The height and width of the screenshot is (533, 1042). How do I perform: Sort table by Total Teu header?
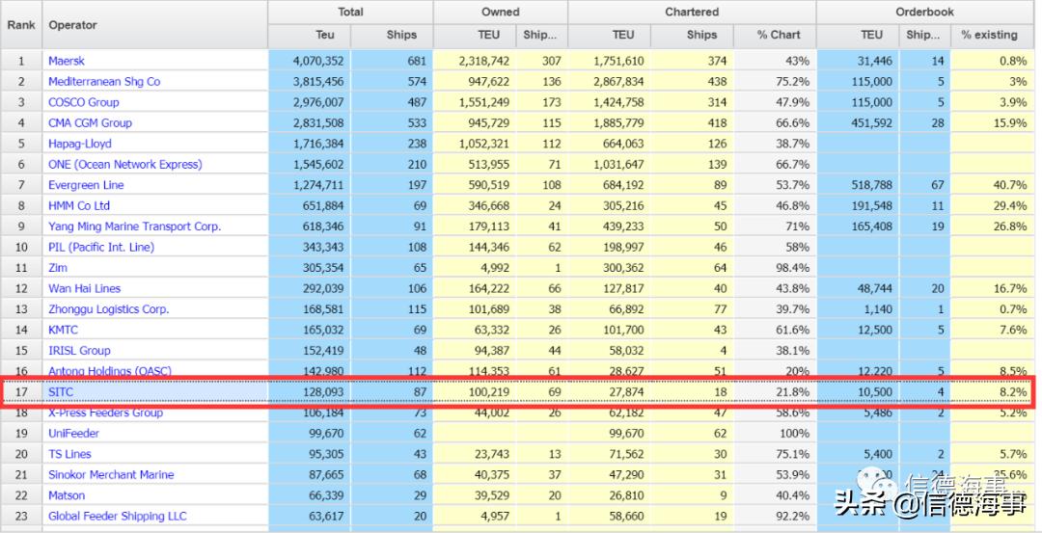pyautogui.click(x=325, y=35)
